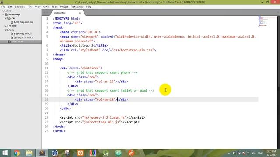Launch Google Chrome from the taskbar
280x157 pixels.
click(17, 153)
